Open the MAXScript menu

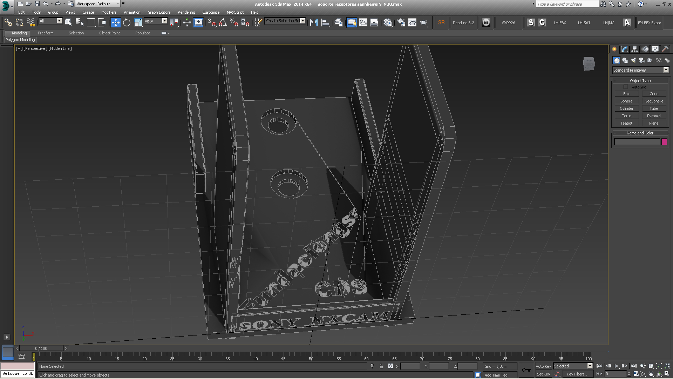point(235,12)
